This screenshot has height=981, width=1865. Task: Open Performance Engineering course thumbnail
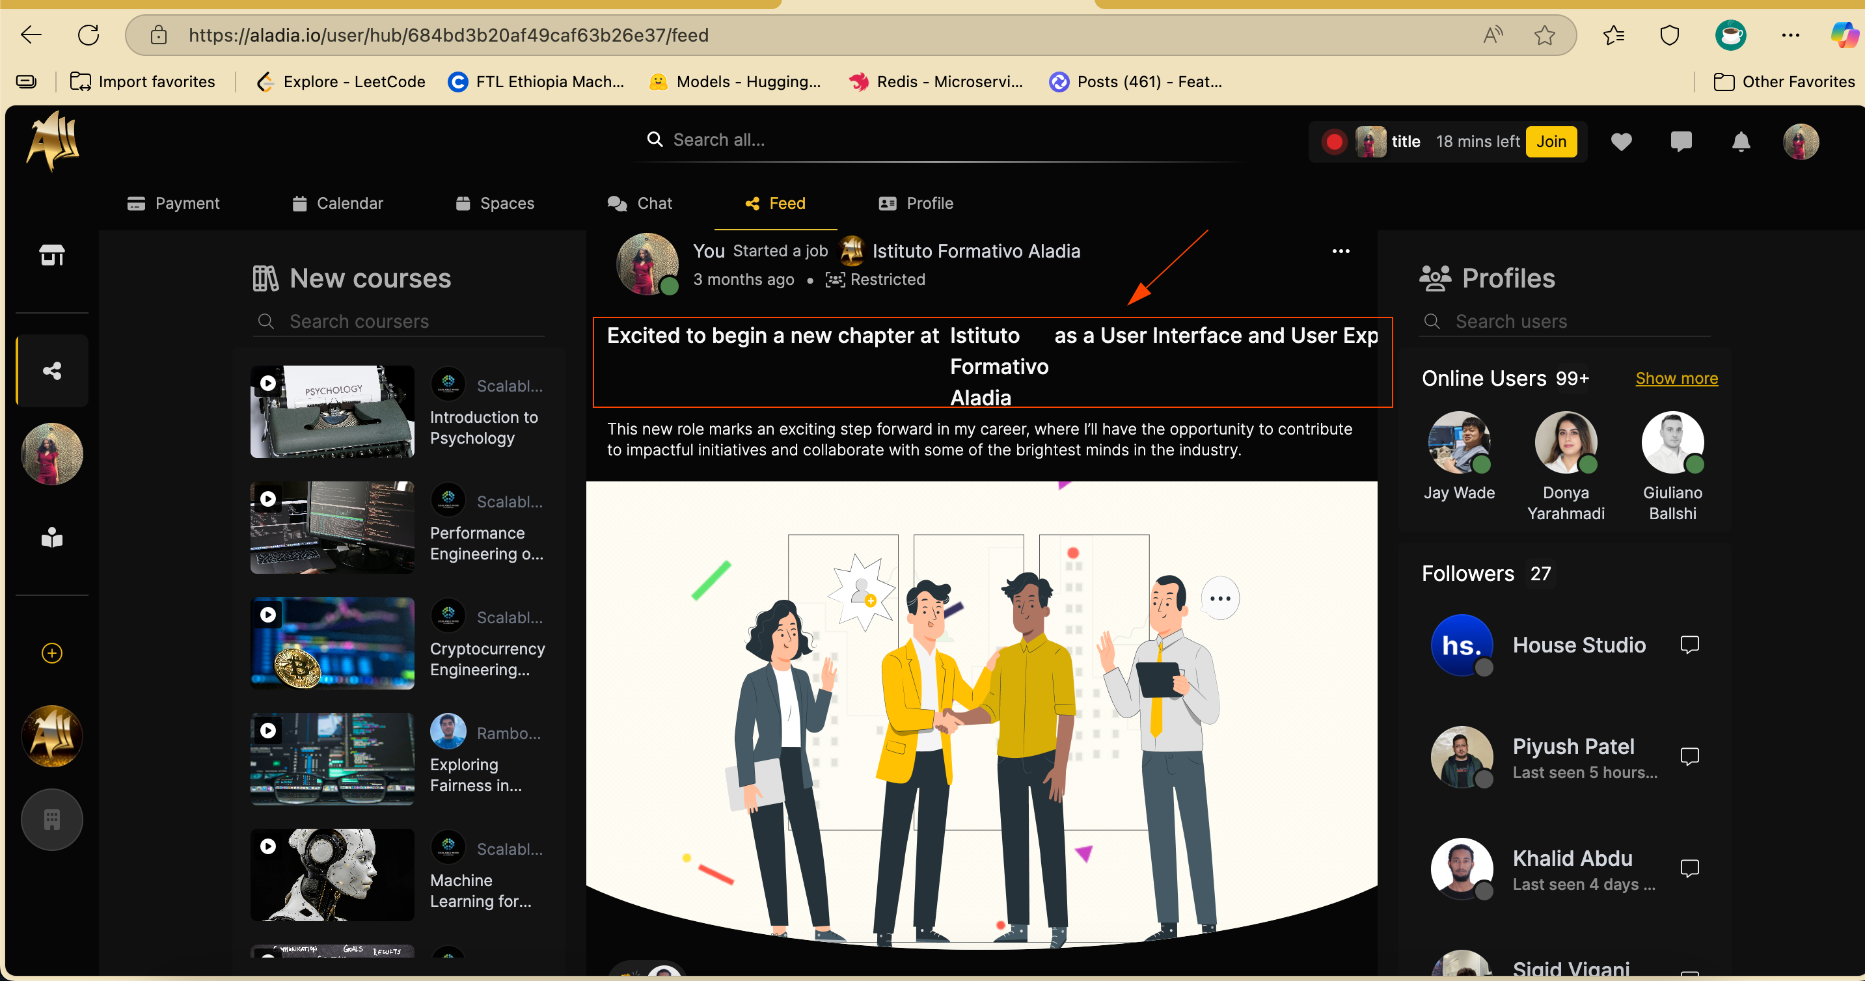(333, 528)
